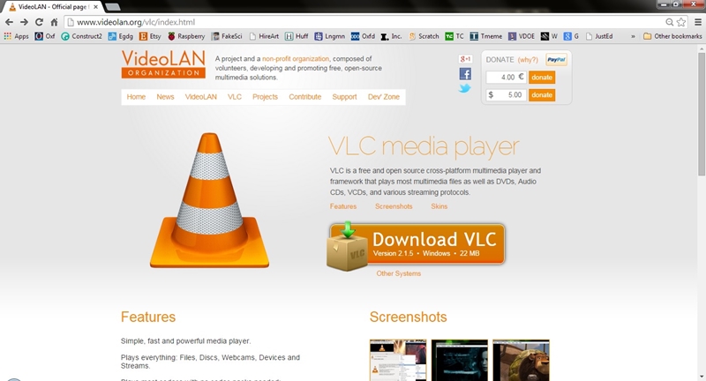706x381 pixels.
Task: Open the Etsy bookmark
Action: pyautogui.click(x=150, y=36)
